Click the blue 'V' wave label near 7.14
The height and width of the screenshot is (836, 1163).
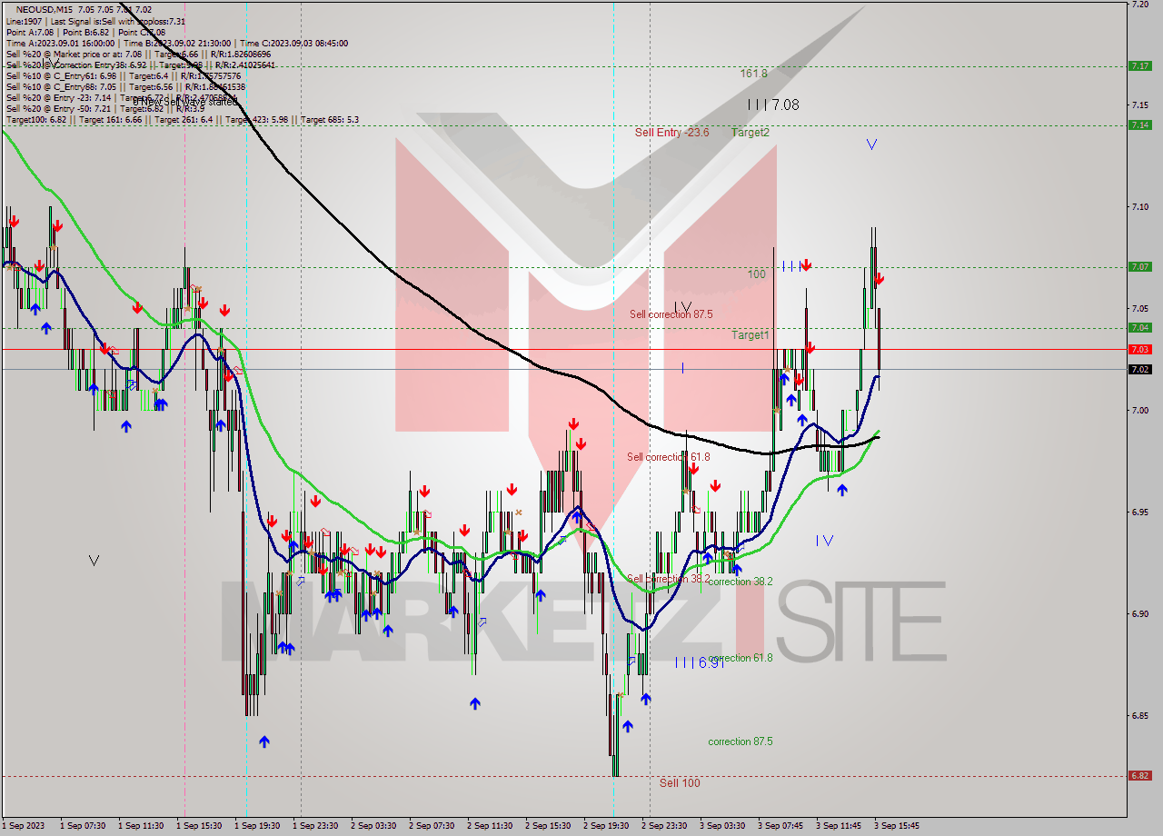pos(871,144)
